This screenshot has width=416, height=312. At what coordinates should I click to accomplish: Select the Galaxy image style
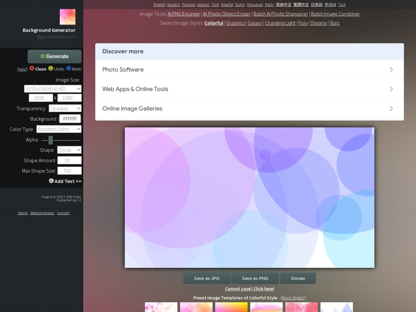[255, 23]
